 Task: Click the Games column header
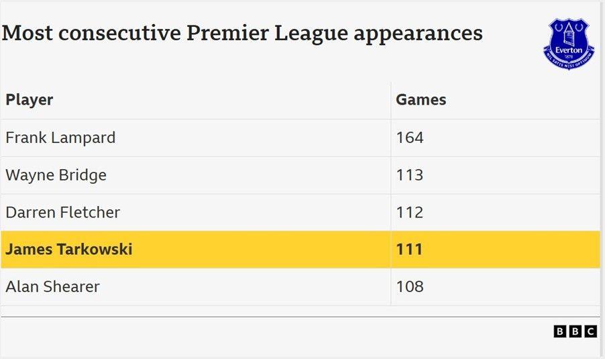(421, 100)
